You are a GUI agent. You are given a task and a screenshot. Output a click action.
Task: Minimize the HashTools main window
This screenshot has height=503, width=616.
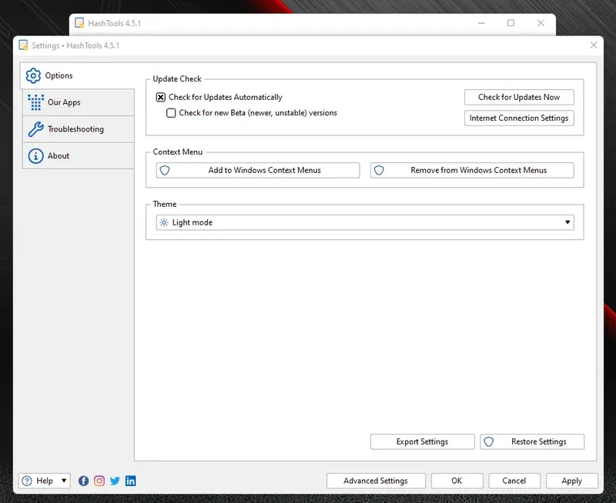coord(481,23)
